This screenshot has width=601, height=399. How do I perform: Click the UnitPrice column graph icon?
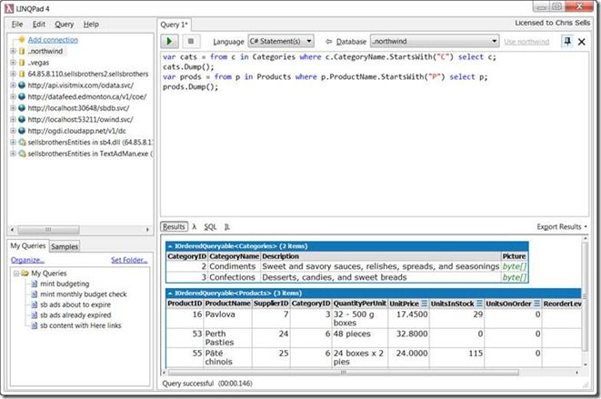(x=425, y=304)
